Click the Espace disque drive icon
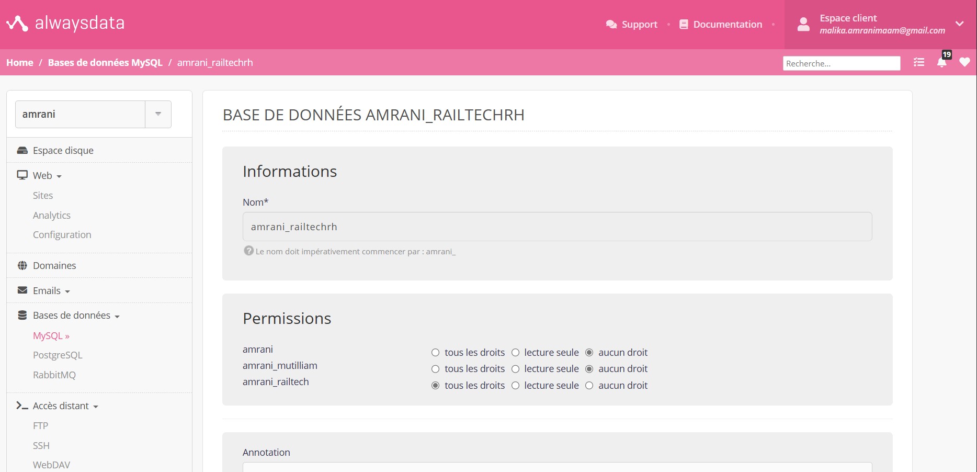 coord(22,151)
